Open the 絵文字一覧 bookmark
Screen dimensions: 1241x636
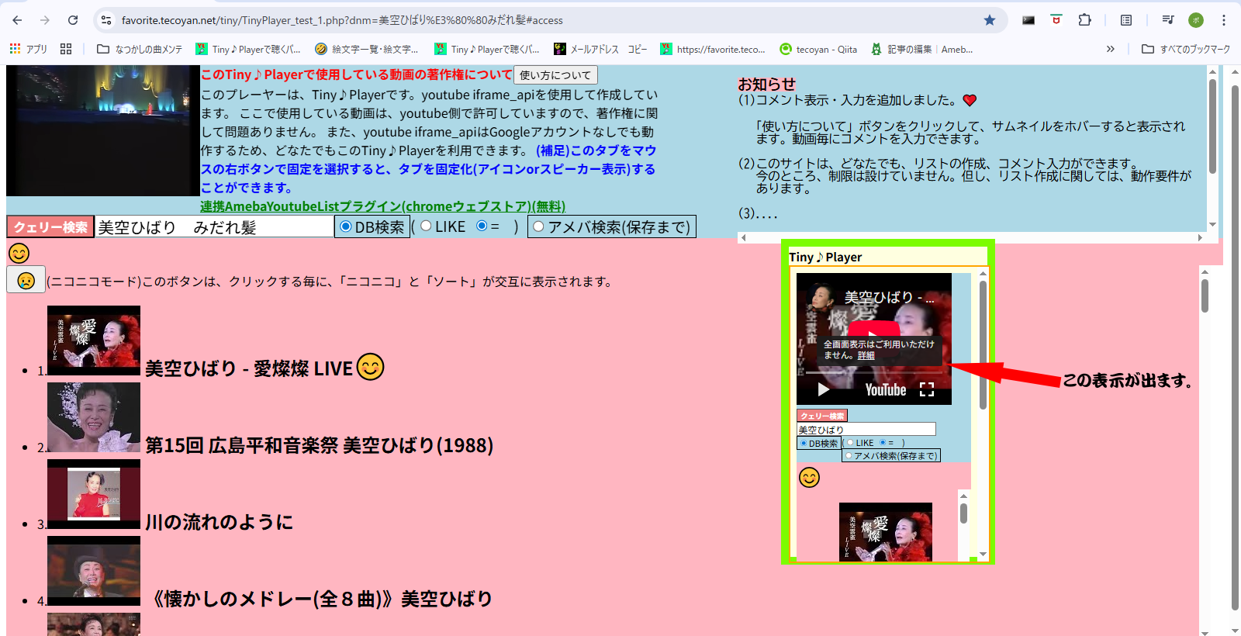[x=367, y=49]
